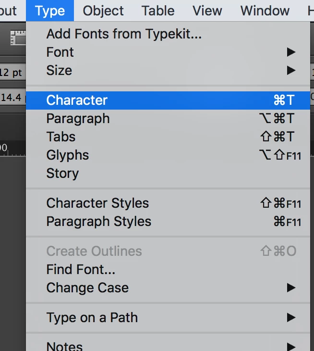Click frame icon in control panel
Image resolution: width=314 pixels, height=351 pixels.
click(x=18, y=38)
